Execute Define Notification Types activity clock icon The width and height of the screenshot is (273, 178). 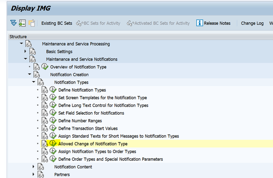(53, 90)
